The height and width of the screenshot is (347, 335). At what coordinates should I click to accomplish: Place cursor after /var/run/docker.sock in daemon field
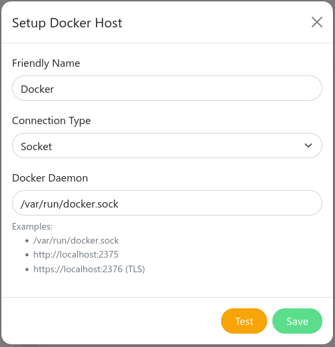[119, 204]
